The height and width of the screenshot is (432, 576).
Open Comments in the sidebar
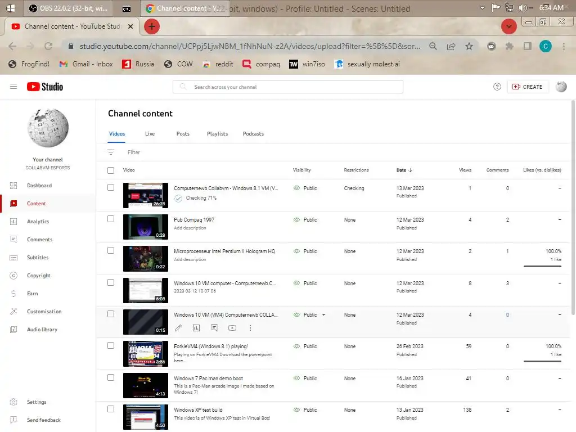pos(48,240)
